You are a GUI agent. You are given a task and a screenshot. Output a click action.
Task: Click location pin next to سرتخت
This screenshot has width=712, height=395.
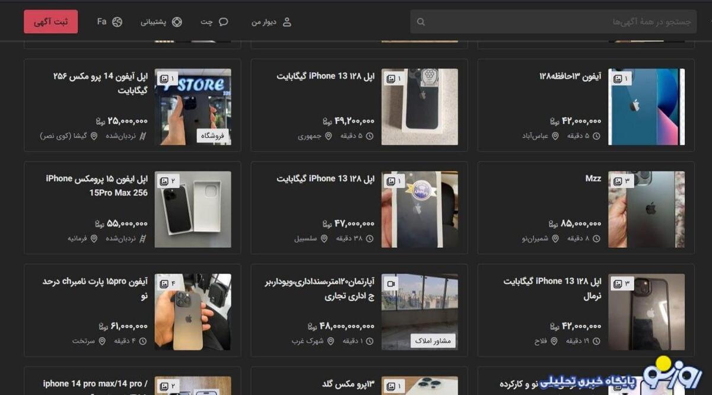(102, 341)
